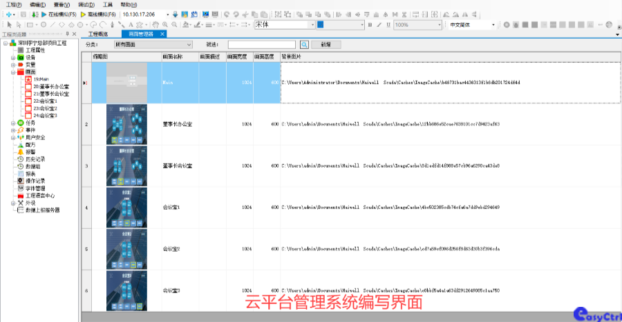Switch to the 工程概览 tab

tap(97, 34)
